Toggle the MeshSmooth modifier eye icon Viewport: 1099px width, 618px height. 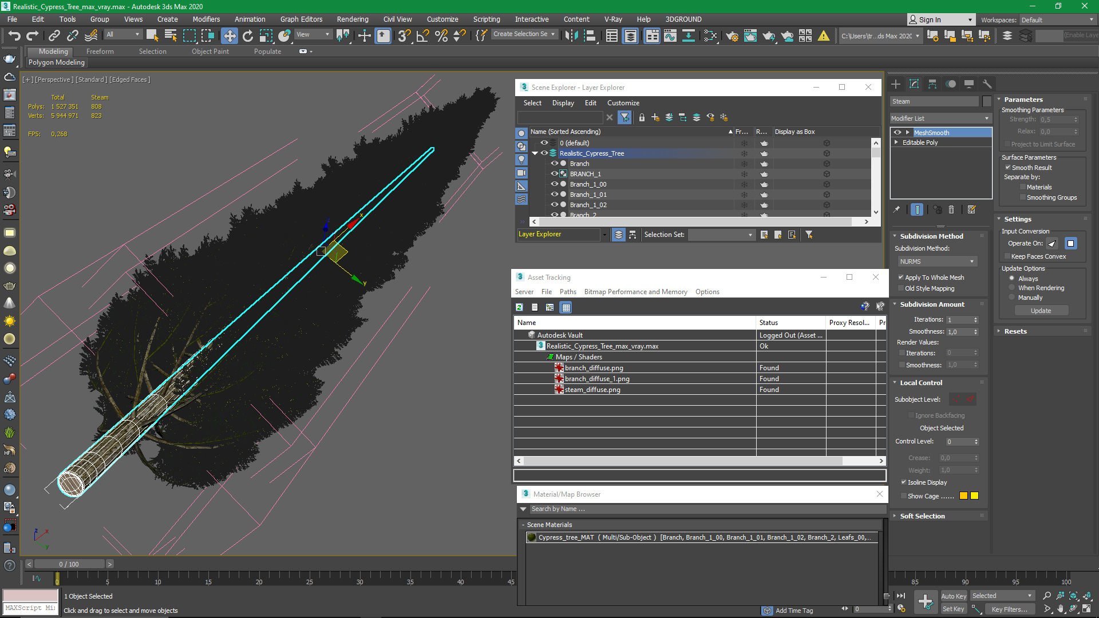click(898, 132)
